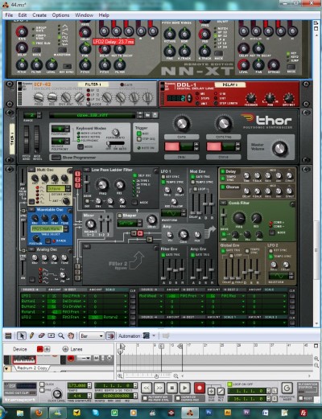The width and height of the screenshot is (322, 419).
Task: Select the arrow Selection tool in sequencer
Action: 22,335
